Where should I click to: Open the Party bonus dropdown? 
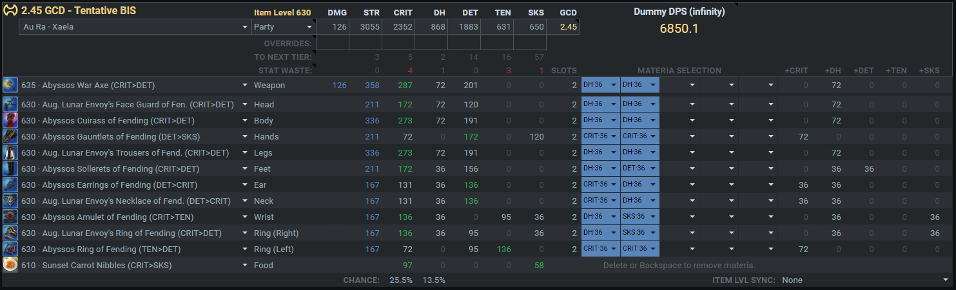point(284,27)
